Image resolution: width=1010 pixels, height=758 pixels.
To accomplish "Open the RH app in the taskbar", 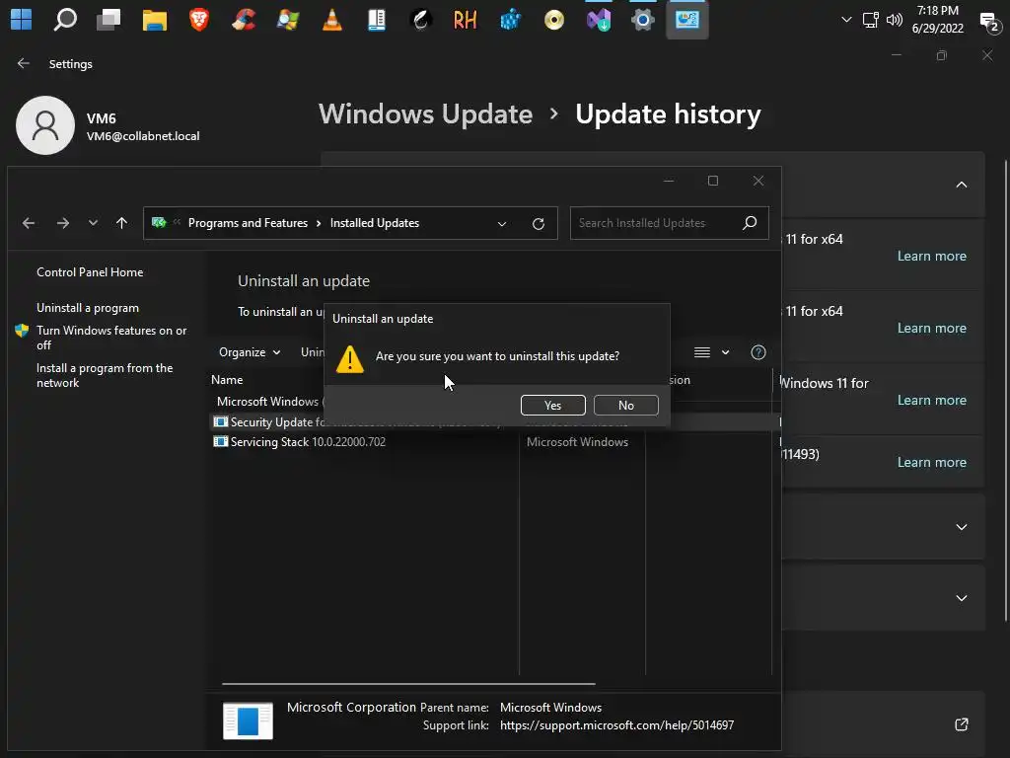I will pyautogui.click(x=466, y=20).
